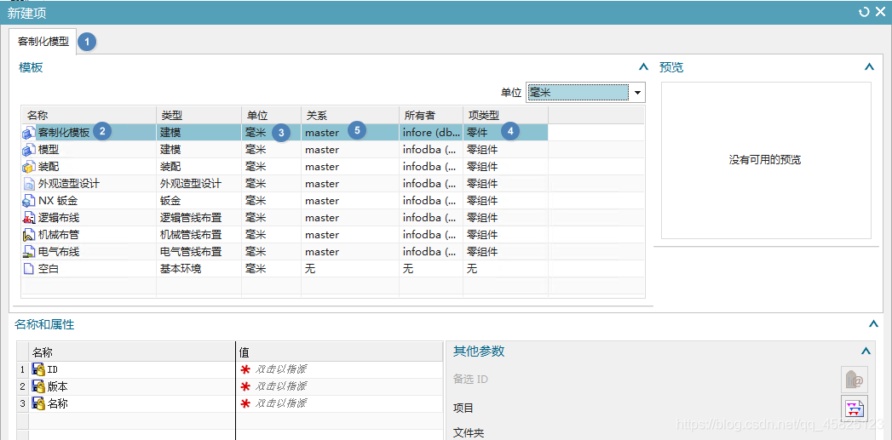This screenshot has width=892, height=440.
Task: Select the 客制化模板 template row
Action: (285, 133)
